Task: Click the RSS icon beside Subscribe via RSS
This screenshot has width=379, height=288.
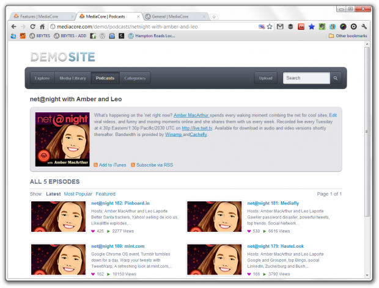Action: pos(133,165)
